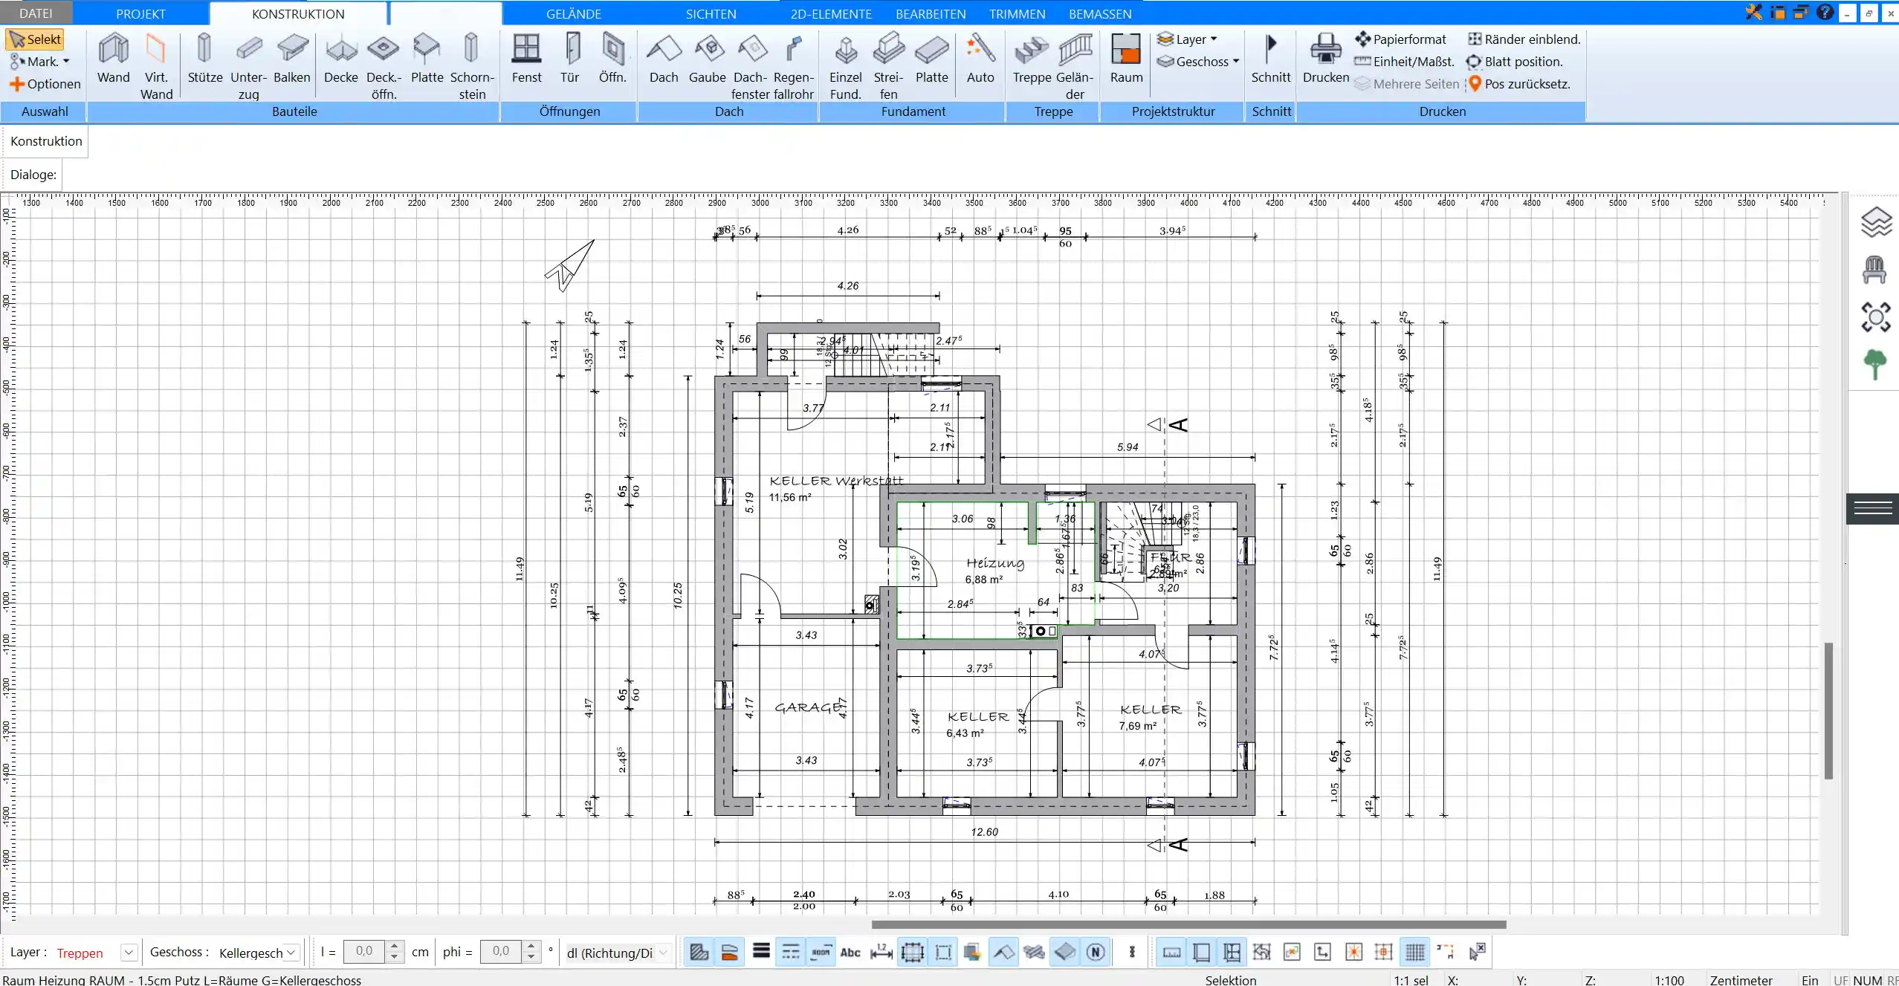Screen dimensions: 1899x986
Task: Toggle the ROOM labels visibility
Action: tap(821, 952)
